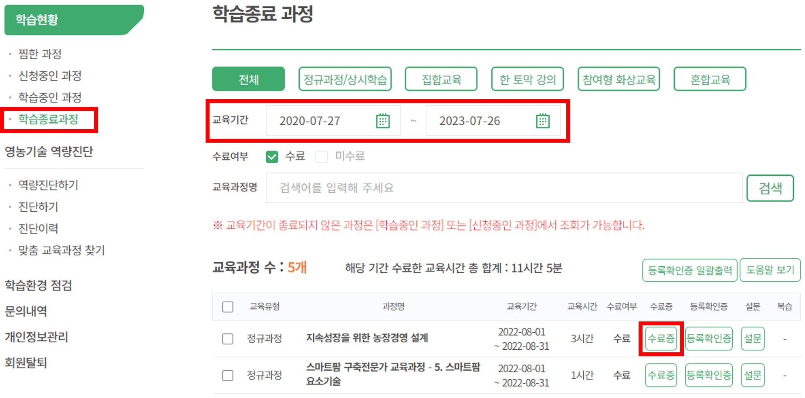Switch to the 전체 filter tab
The height and width of the screenshot is (398, 805).
[248, 79]
